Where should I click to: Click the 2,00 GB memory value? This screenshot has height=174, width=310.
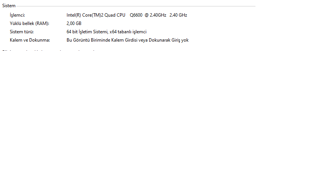coord(74,23)
